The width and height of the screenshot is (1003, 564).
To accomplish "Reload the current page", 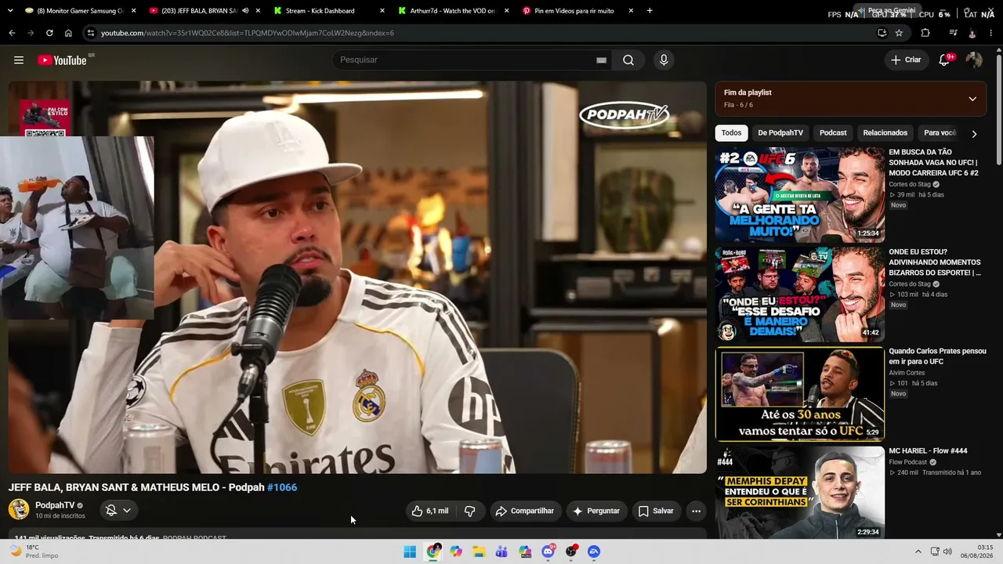I will coord(49,33).
